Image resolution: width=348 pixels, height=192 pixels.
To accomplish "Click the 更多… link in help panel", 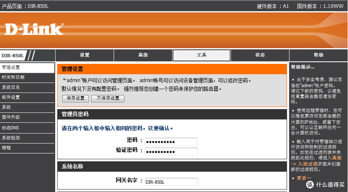I will pyautogui.click(x=304, y=178).
